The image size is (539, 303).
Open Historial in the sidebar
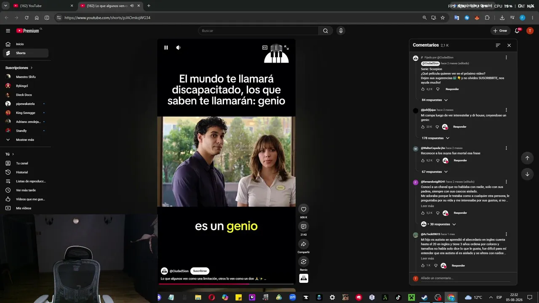click(x=25, y=172)
